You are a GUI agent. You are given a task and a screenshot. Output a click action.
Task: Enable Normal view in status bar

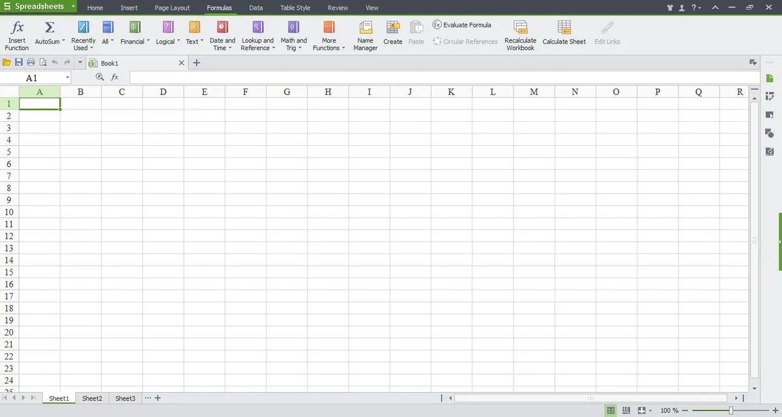(611, 410)
